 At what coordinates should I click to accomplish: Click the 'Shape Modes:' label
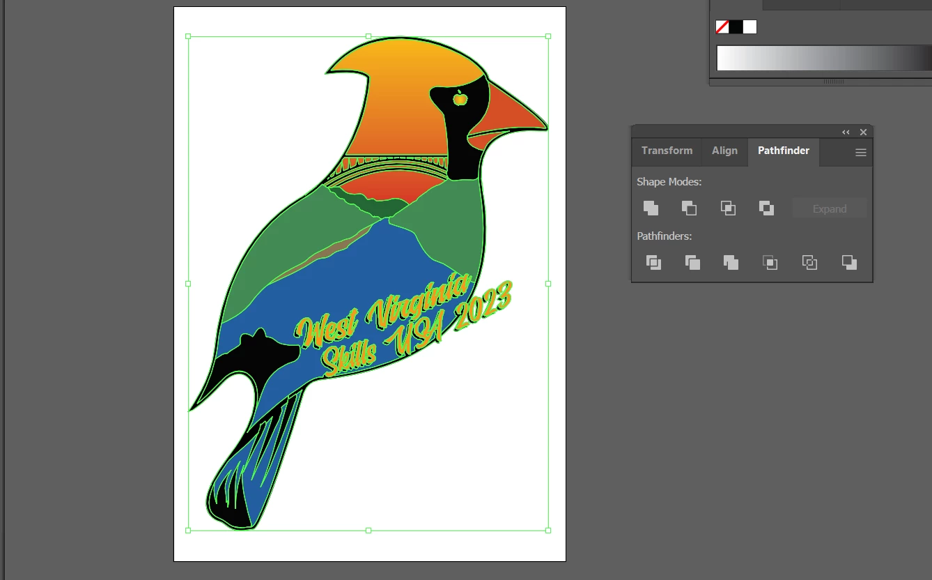tap(669, 182)
